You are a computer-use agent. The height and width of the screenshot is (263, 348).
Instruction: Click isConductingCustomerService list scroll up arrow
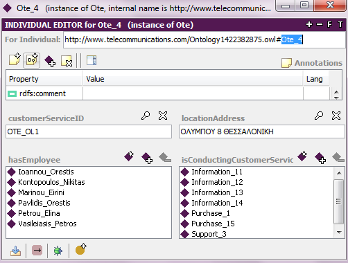pyautogui.click(x=339, y=173)
